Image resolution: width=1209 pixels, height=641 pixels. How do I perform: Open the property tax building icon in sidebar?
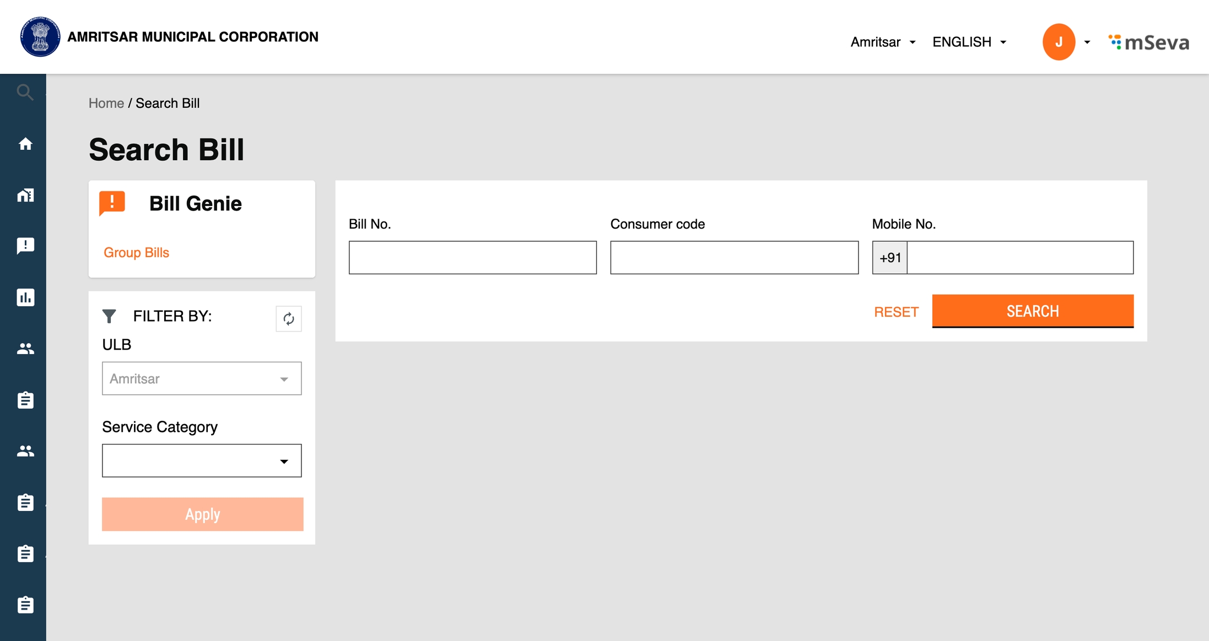25,195
